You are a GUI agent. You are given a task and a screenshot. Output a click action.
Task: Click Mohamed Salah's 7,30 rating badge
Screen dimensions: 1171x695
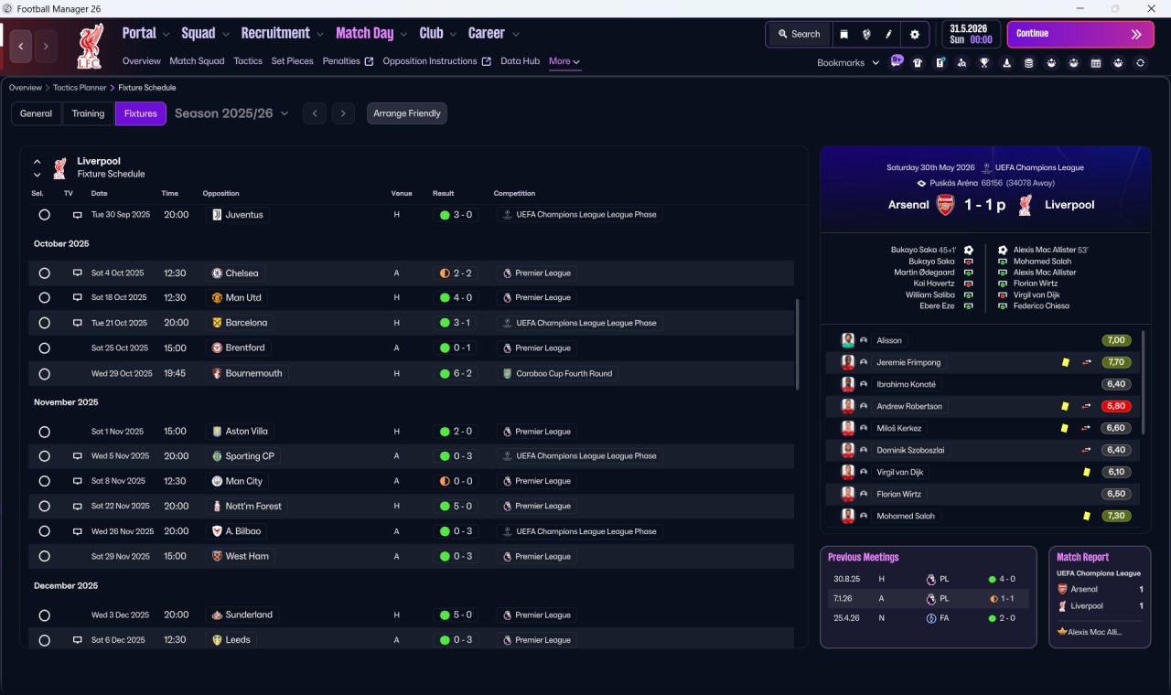[1116, 516]
